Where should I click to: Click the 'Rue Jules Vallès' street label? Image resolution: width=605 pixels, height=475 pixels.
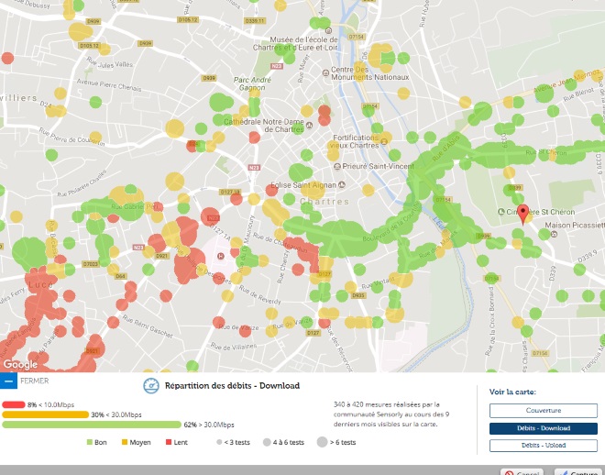coord(110,62)
